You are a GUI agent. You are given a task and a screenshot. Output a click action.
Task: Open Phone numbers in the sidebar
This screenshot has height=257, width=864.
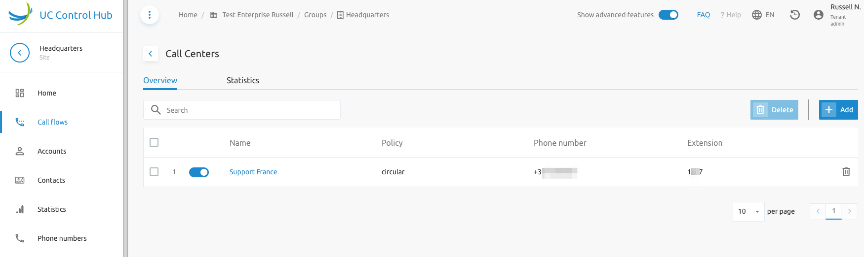point(62,238)
